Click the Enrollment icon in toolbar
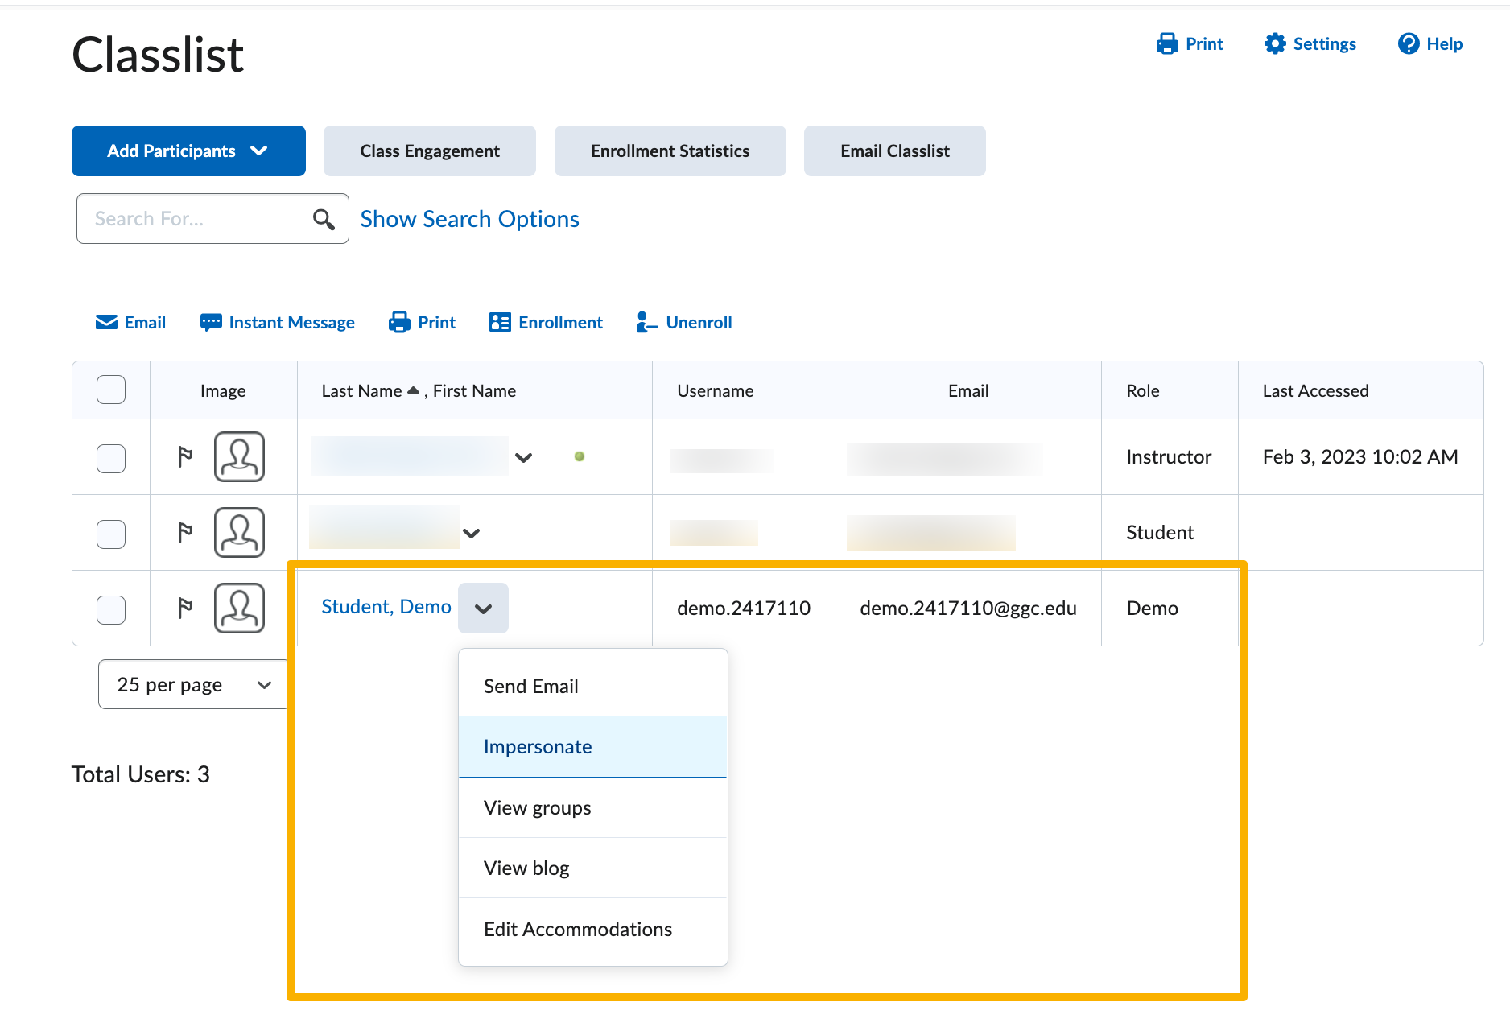 (x=500, y=323)
